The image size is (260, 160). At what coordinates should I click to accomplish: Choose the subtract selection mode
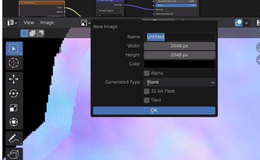[x=40, y=33]
